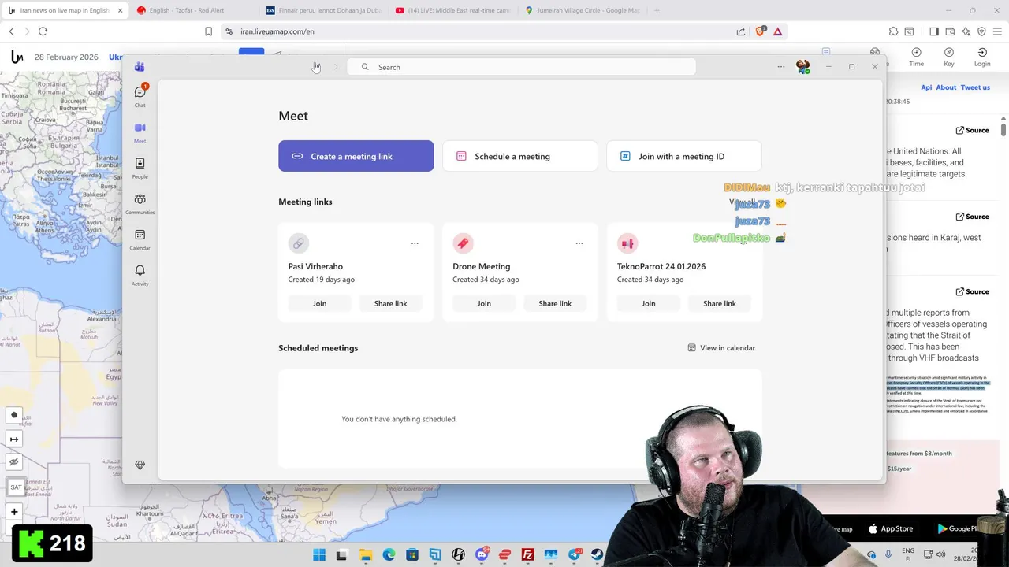Open Brave Rewards triangle icon
Screen dimensions: 1009x567
[778, 31]
